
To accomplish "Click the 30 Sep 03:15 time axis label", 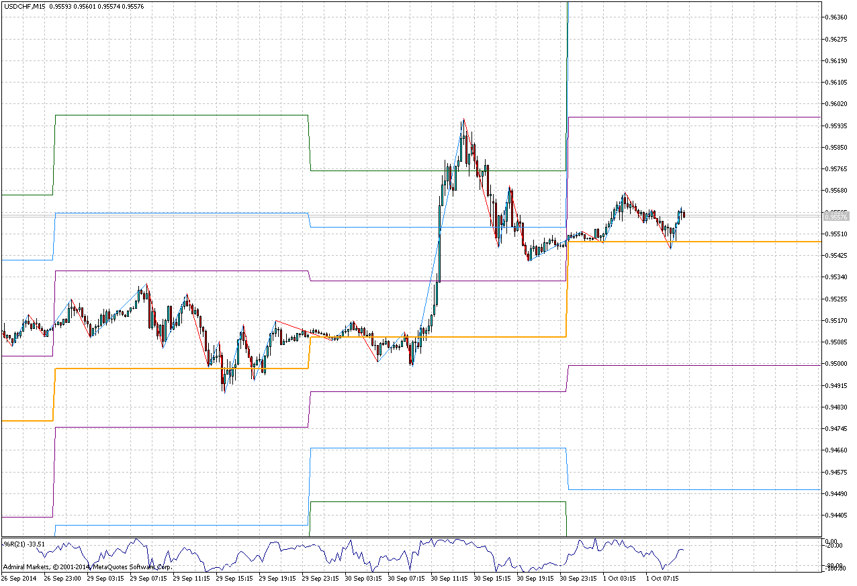I will [x=364, y=577].
